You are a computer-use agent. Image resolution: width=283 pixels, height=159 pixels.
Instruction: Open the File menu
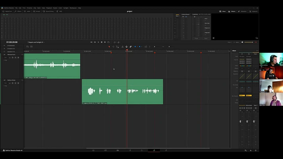click(16, 8)
